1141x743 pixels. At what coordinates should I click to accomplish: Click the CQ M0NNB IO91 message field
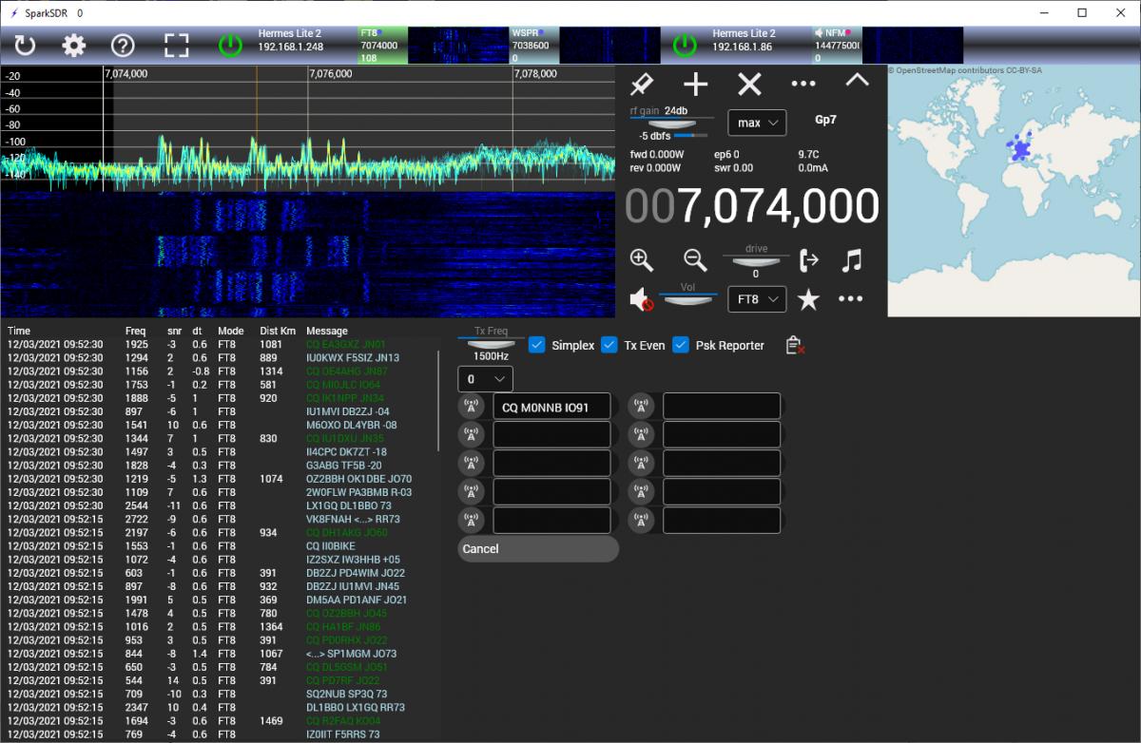(551, 407)
